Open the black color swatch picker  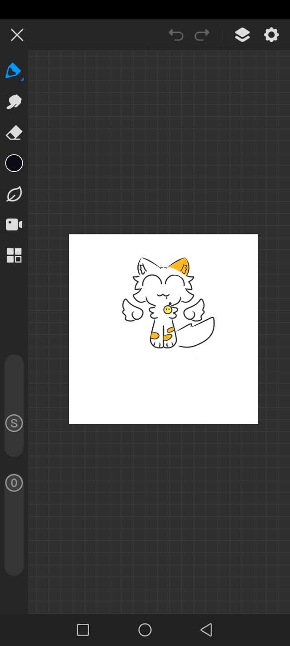tap(14, 163)
